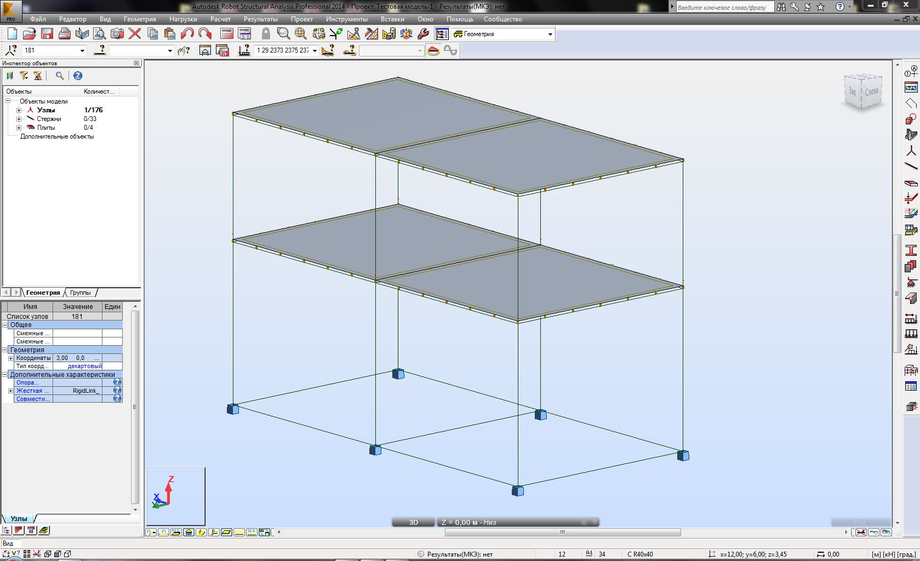This screenshot has width=920, height=561.
Task: Switch to the Группы tab
Action: pyautogui.click(x=80, y=293)
